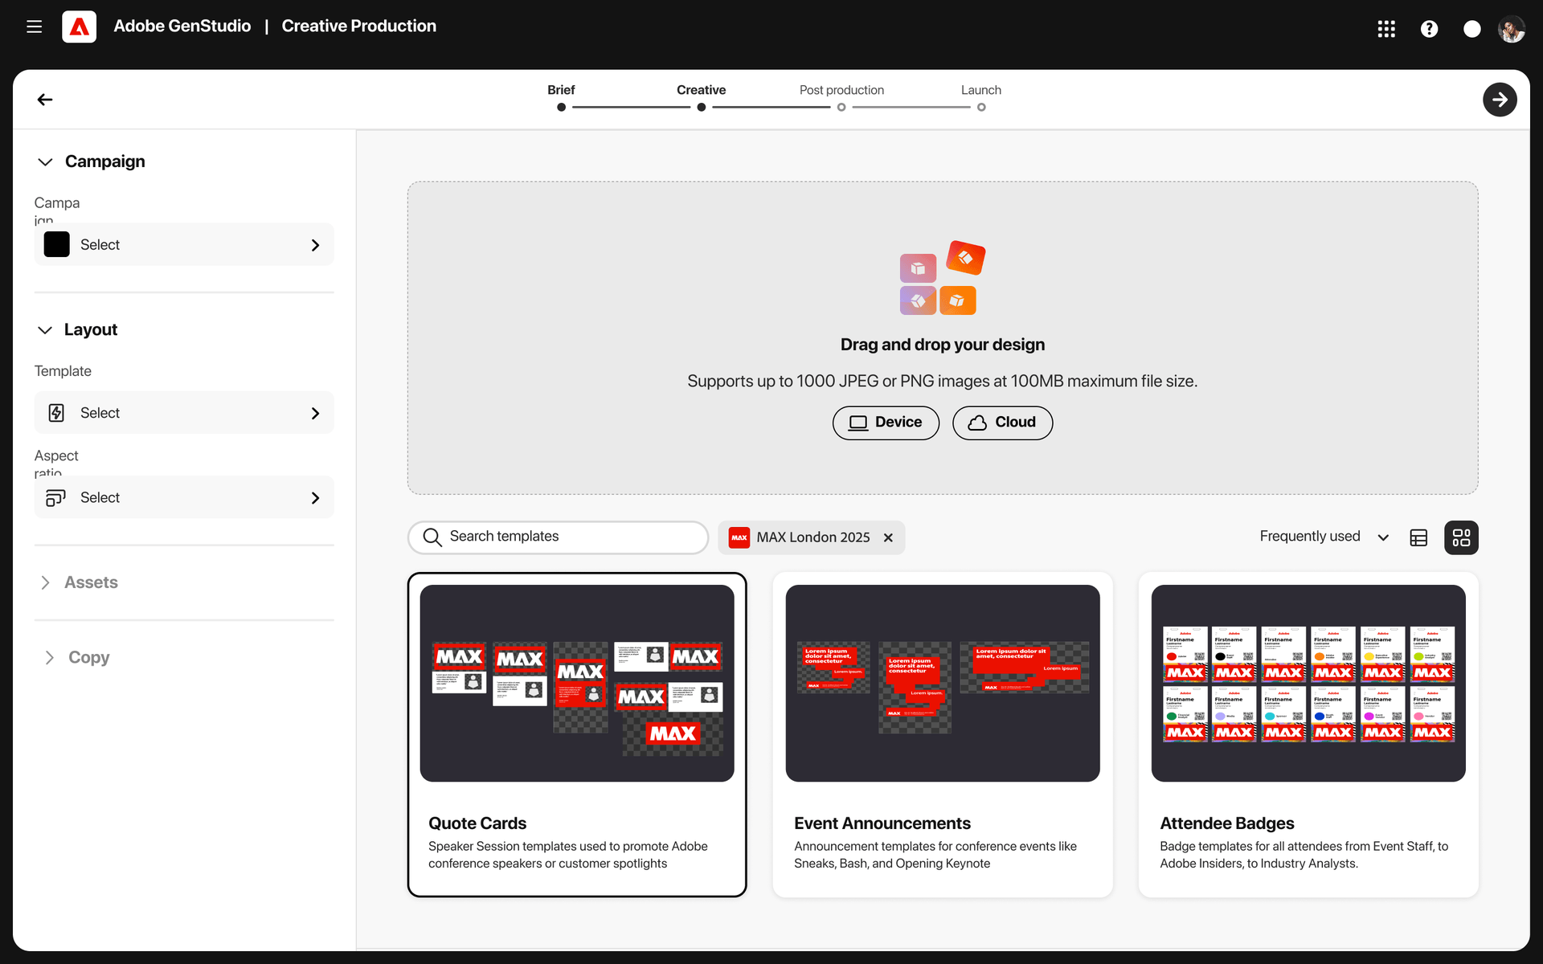Click the Drag and drop your design heading
1543x964 pixels.
(x=943, y=345)
